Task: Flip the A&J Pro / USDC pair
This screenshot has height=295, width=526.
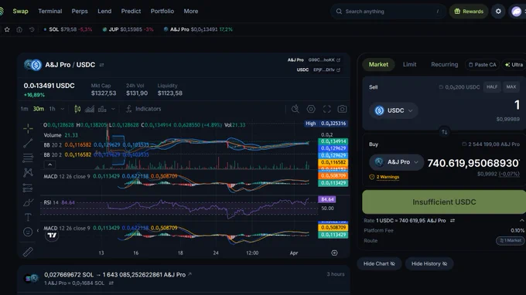Action: tap(101, 65)
